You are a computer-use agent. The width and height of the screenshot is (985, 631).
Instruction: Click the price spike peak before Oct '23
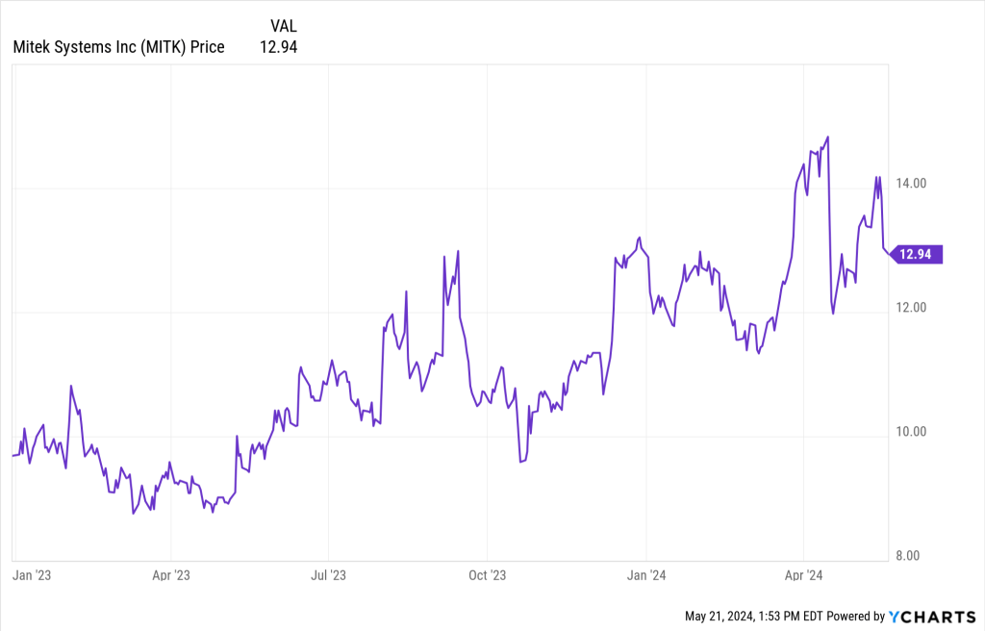coord(458,251)
